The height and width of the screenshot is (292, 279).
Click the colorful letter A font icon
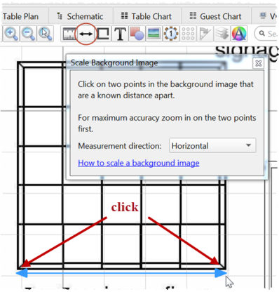point(239,34)
